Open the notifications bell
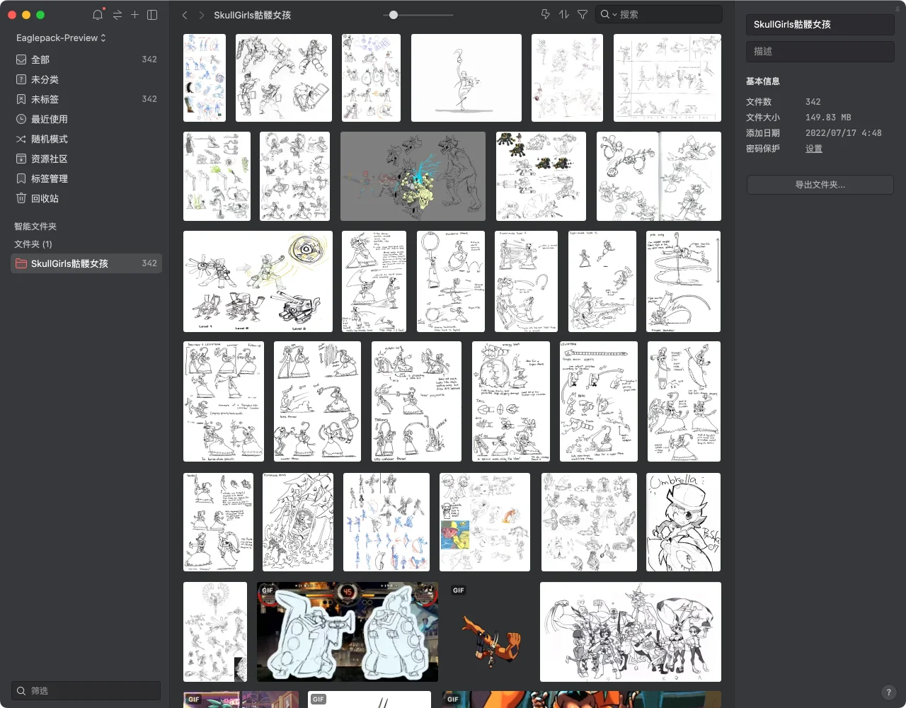 pos(98,15)
